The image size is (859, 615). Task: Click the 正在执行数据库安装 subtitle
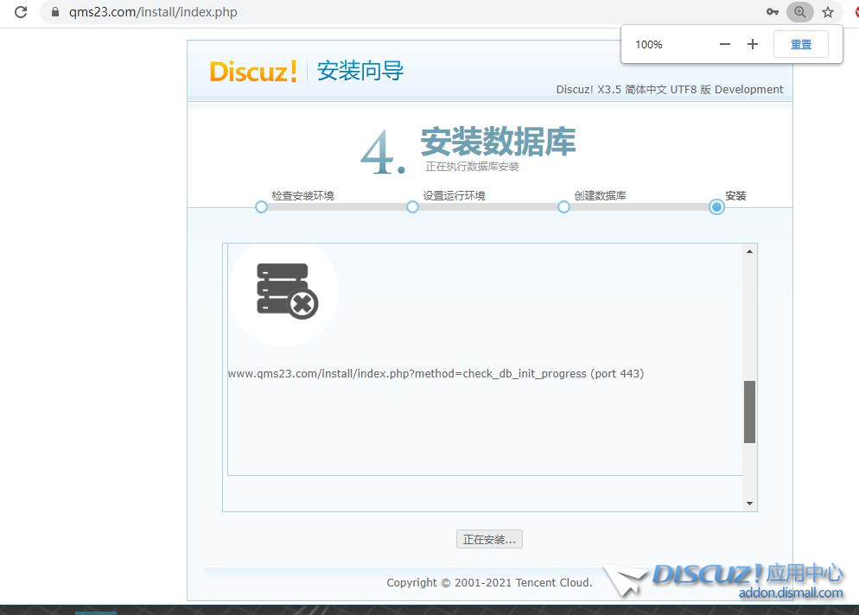(472, 167)
